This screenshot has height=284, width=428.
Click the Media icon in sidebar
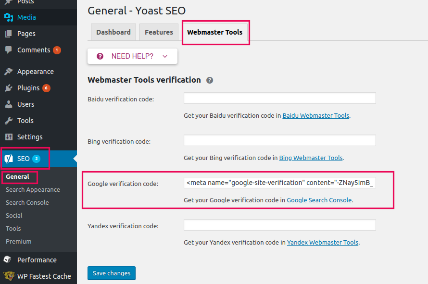9,18
